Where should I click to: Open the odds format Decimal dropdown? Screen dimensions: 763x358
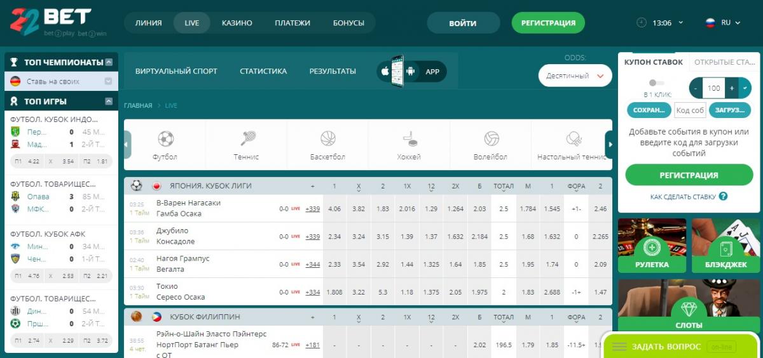pyautogui.click(x=575, y=76)
